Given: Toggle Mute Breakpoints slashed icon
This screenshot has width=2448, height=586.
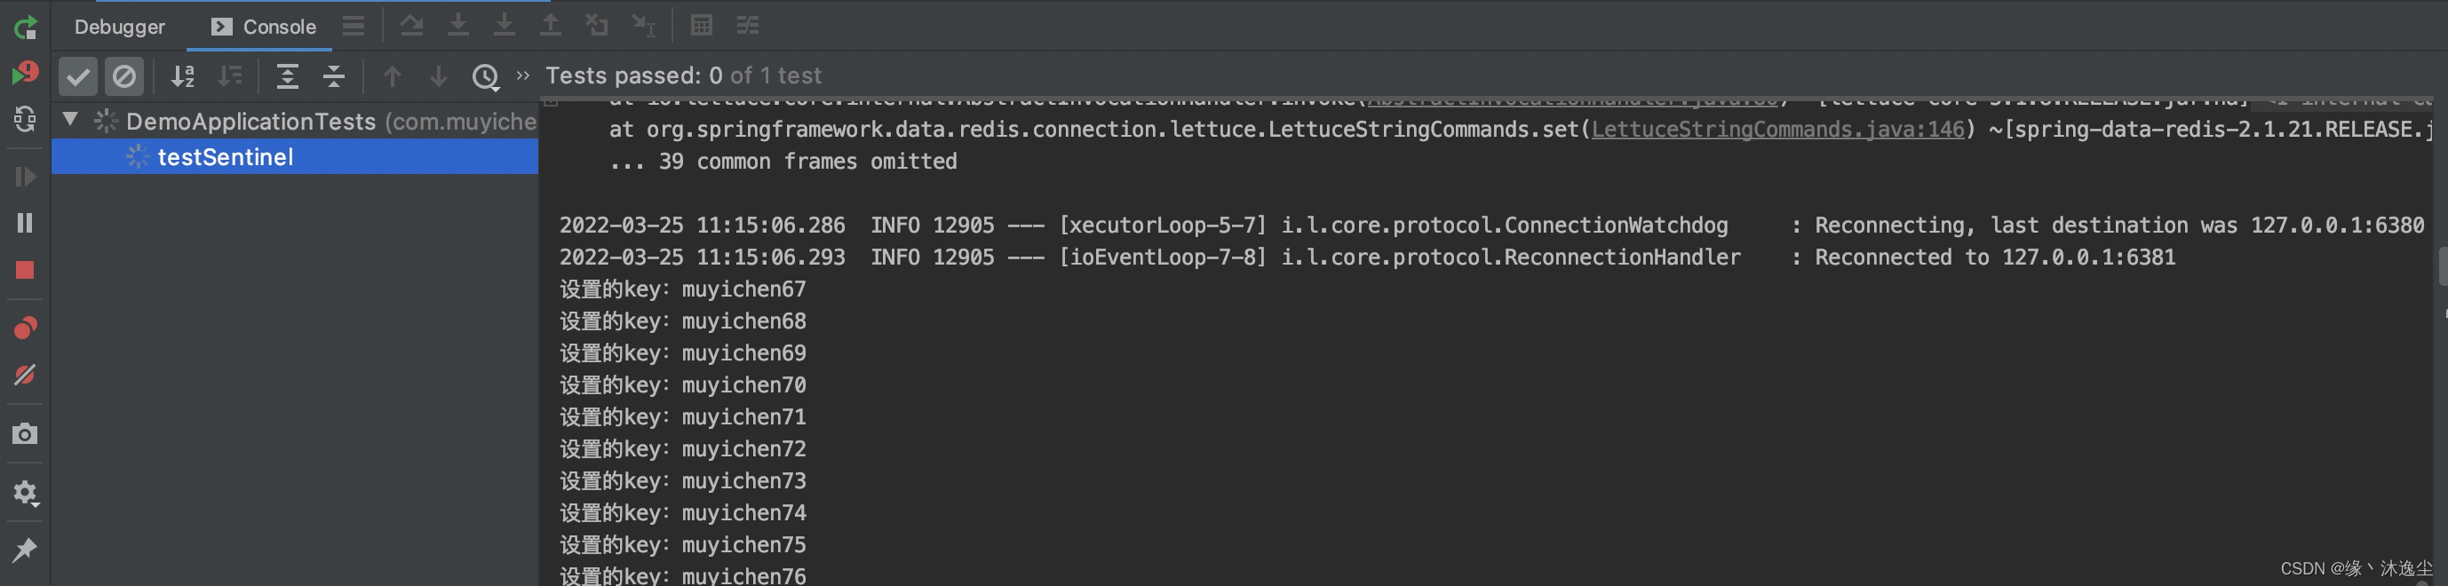Looking at the screenshot, I should (x=26, y=376).
